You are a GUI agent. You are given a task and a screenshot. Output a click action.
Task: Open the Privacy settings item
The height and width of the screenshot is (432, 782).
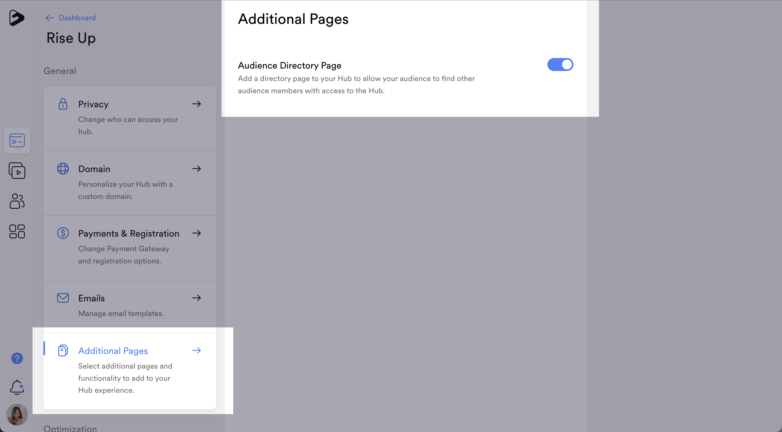93,104
